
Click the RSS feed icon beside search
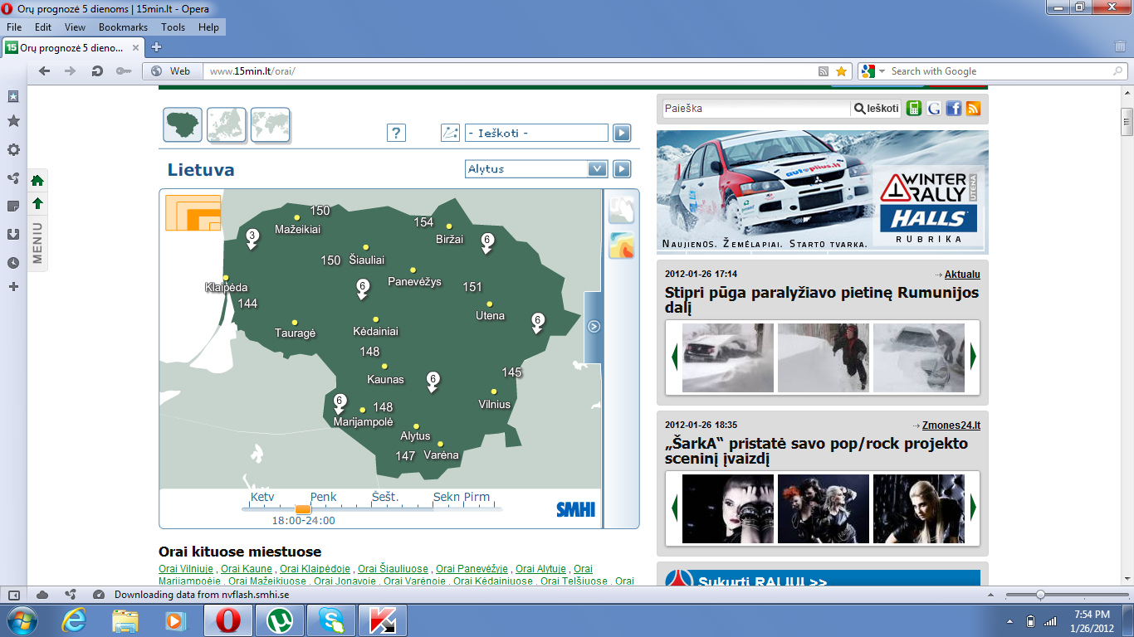[973, 108]
